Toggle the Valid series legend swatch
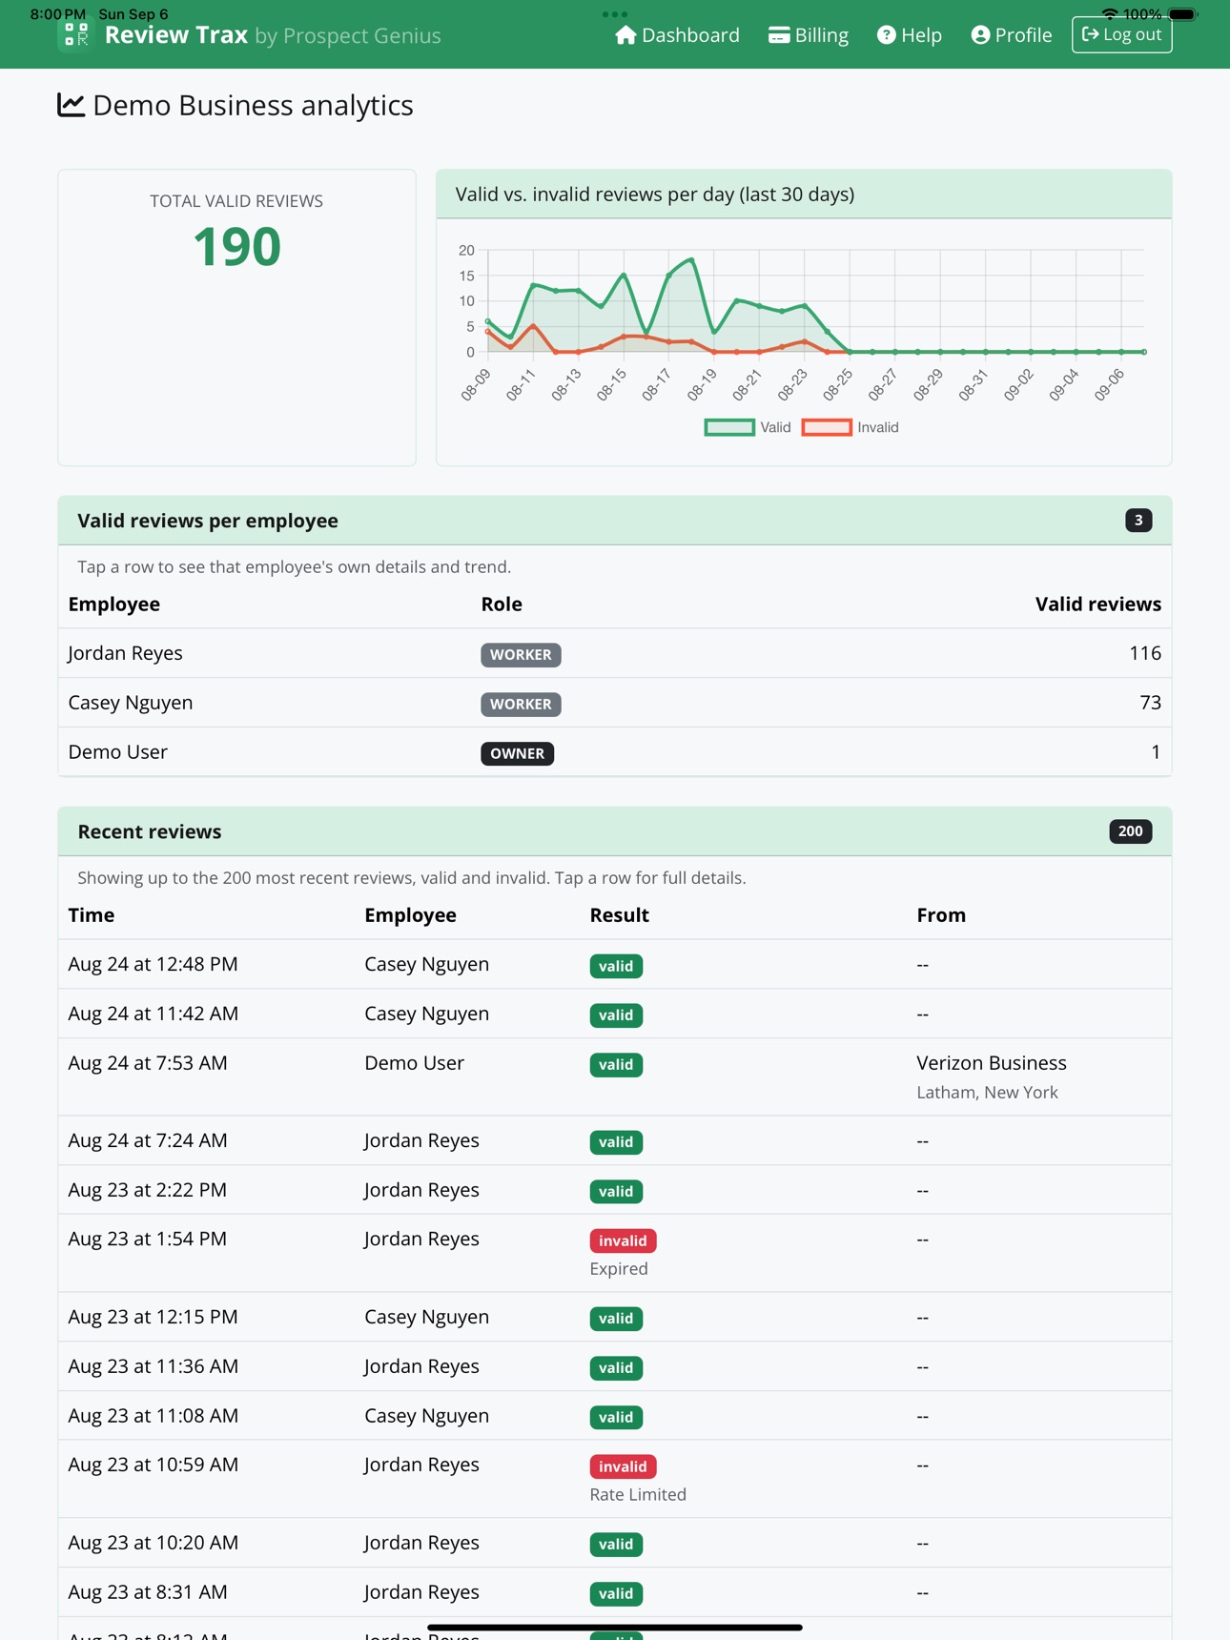The width and height of the screenshot is (1230, 1640). pyautogui.click(x=729, y=427)
